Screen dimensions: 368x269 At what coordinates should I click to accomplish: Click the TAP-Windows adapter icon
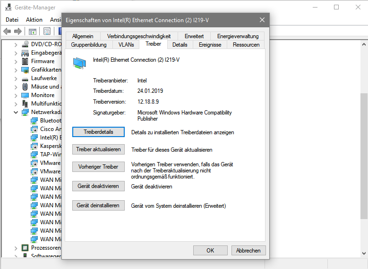click(34, 155)
